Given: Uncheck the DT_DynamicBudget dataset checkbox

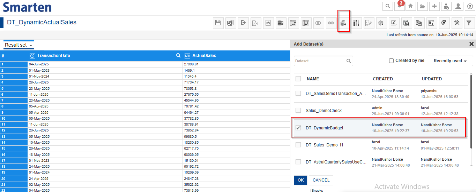Looking at the screenshot, I should point(298,128).
